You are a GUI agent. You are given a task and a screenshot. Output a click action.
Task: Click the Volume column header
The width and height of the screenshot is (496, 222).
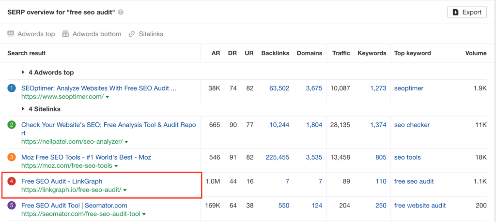pos(476,53)
